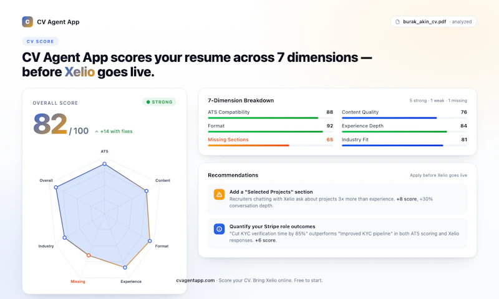Screen dimensions: 499x299
Task: Click the red Missing point on radar chart
Action: click(89, 255)
